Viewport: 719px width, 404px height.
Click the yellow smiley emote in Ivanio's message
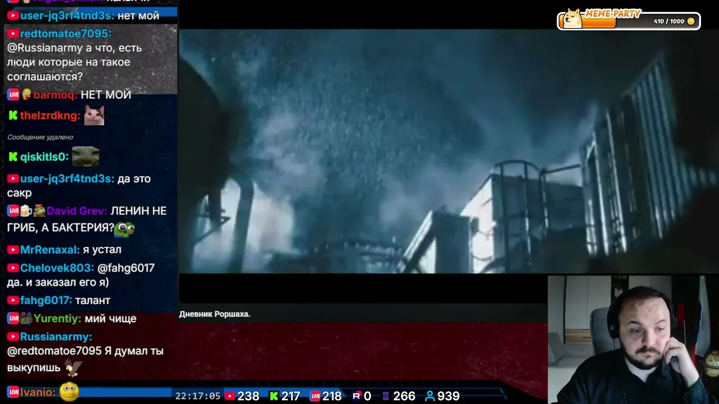(69, 391)
